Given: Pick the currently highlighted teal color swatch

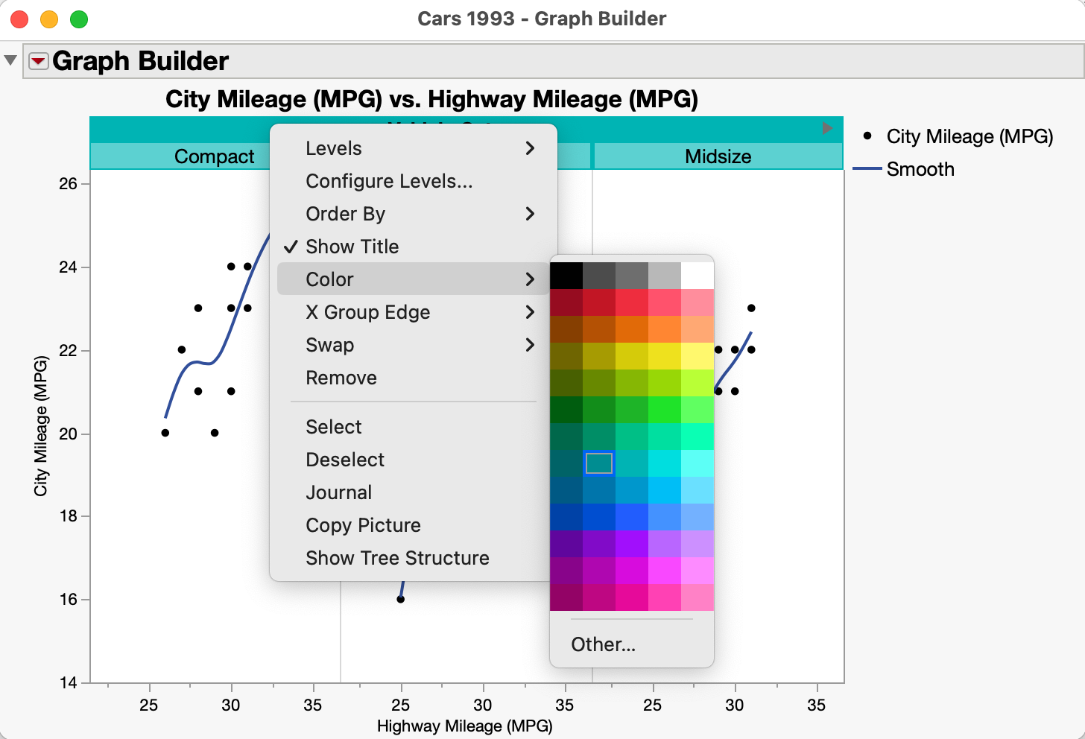Looking at the screenshot, I should 598,463.
